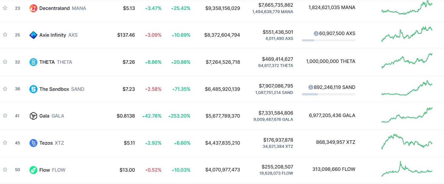Click Gala volume $7,331,584,806

[x=276, y=113]
